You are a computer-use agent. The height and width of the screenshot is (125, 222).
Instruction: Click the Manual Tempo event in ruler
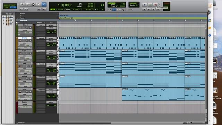[x=67, y=18]
